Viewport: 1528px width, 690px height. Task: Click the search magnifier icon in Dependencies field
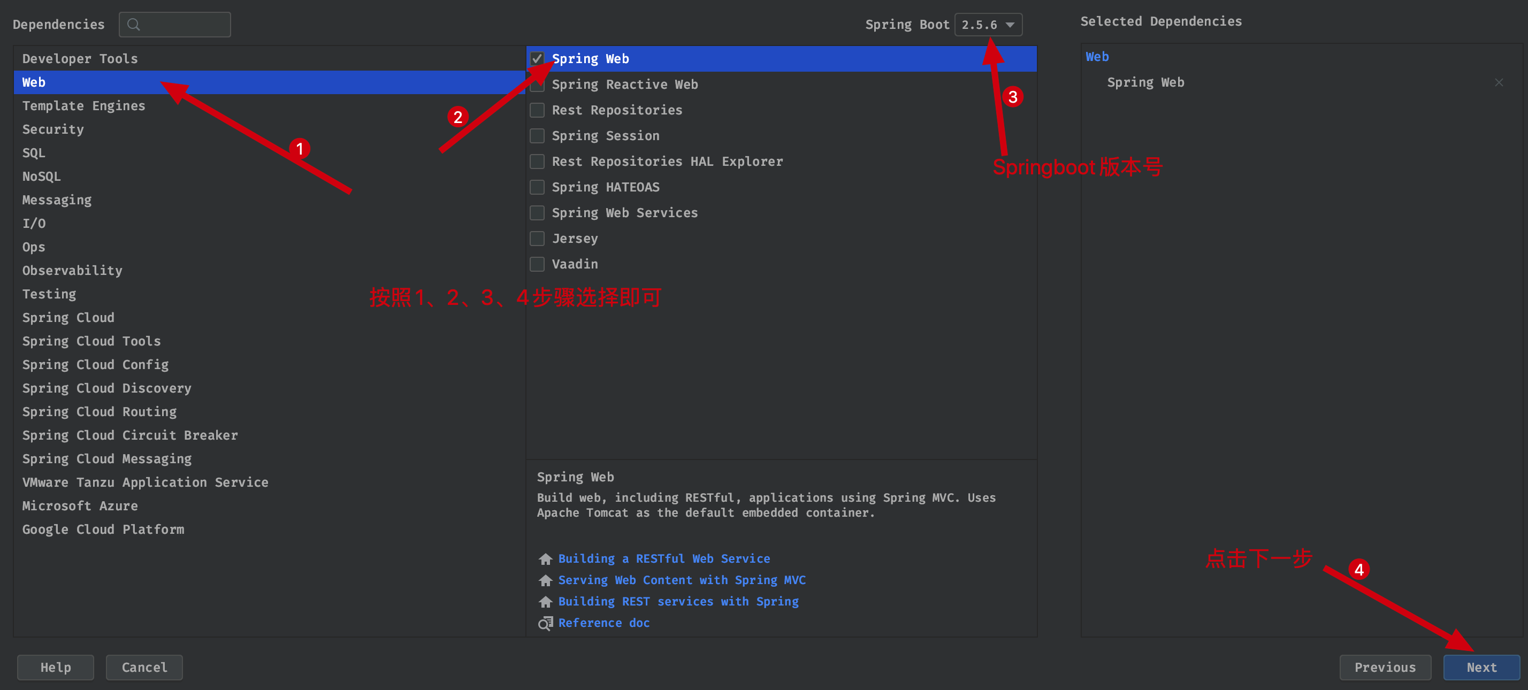pyautogui.click(x=133, y=24)
